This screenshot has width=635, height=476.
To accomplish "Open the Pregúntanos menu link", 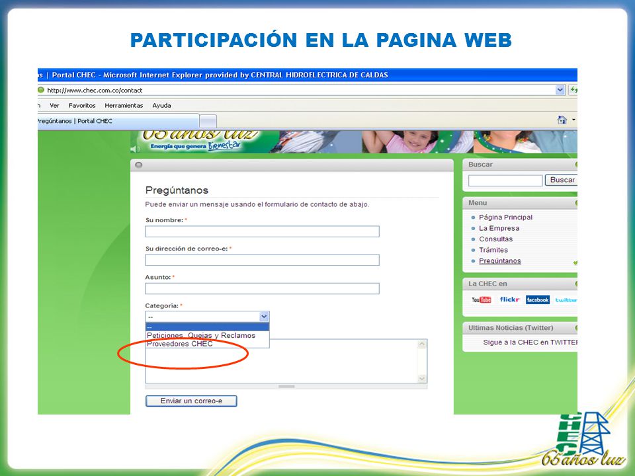I will coord(500,261).
